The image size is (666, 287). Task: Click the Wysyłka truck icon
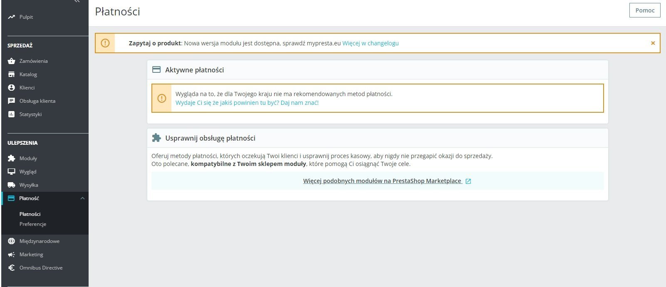tap(11, 185)
